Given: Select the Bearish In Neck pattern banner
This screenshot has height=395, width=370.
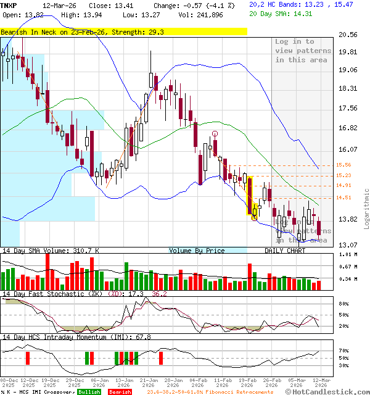Looking at the screenshot, I should coord(123,31).
